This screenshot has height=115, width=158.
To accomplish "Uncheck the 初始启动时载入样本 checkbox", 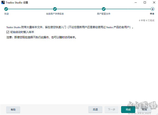I will (x=8, y=32).
